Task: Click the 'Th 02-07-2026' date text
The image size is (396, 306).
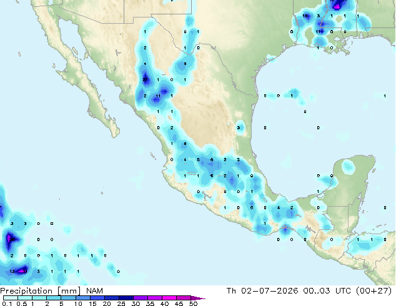Action: point(262,291)
